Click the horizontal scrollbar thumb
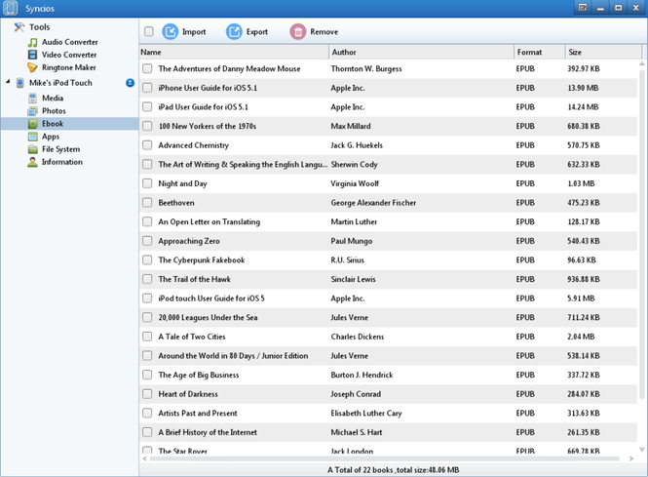This screenshot has height=477, width=648. pyautogui.click(x=384, y=458)
